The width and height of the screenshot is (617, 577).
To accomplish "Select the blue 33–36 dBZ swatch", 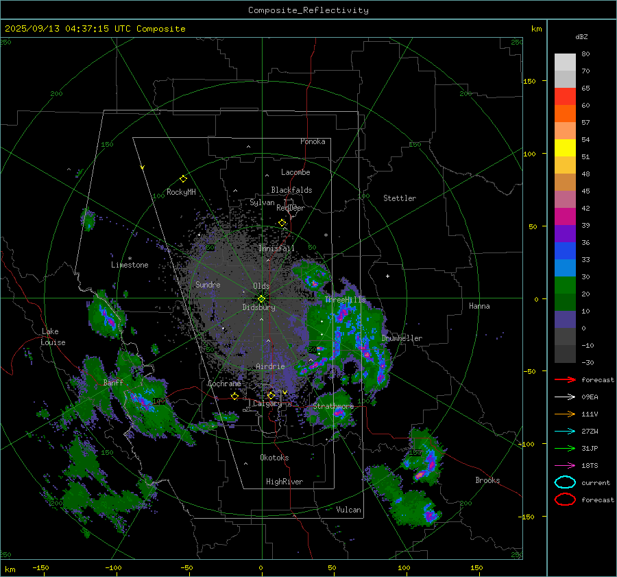I will point(565,251).
